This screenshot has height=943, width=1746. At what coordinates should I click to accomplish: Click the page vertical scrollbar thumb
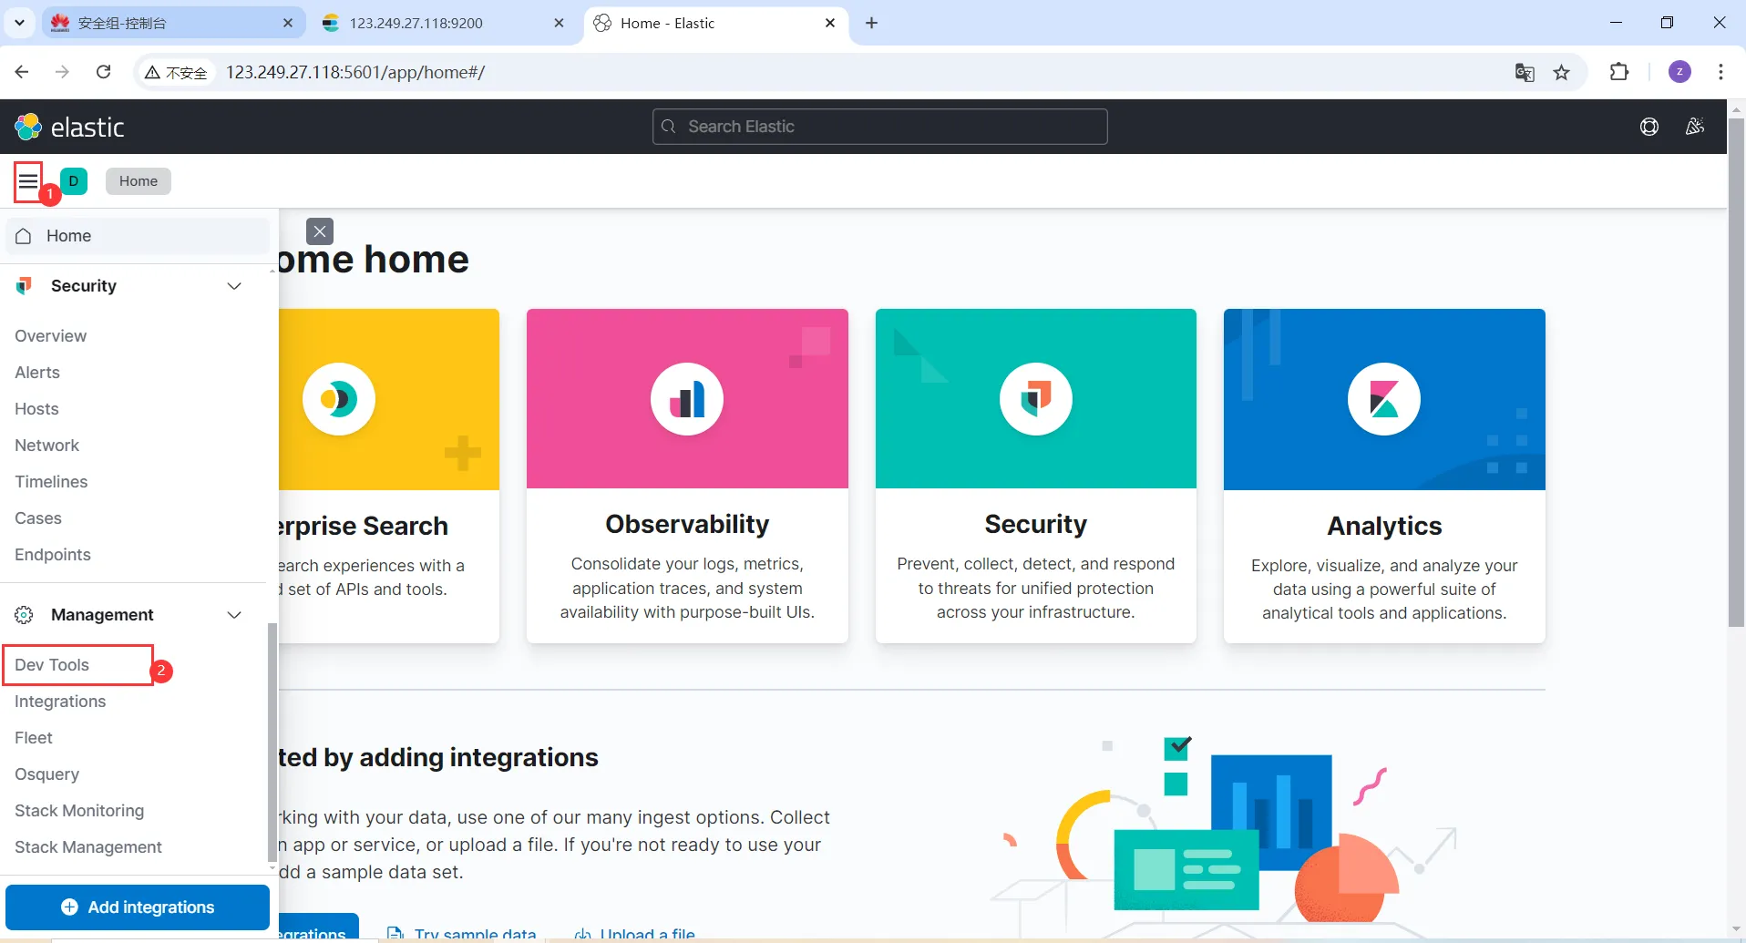1736,374
